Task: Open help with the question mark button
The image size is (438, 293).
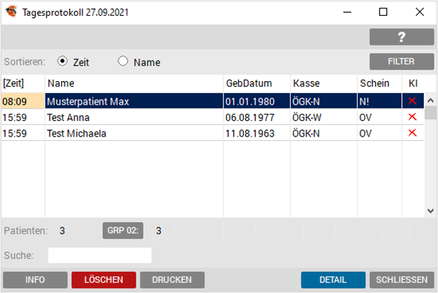Action: tap(401, 37)
